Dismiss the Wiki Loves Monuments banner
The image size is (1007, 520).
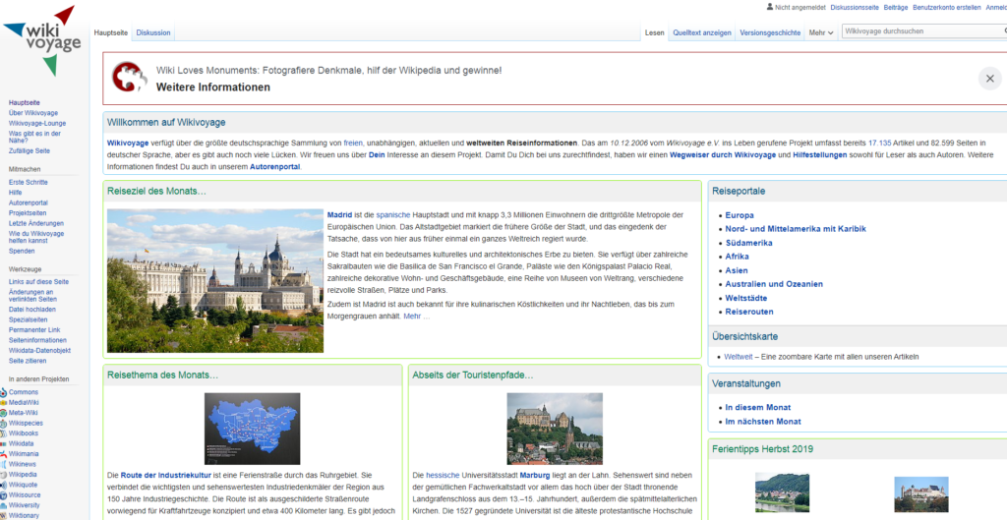pos(989,79)
